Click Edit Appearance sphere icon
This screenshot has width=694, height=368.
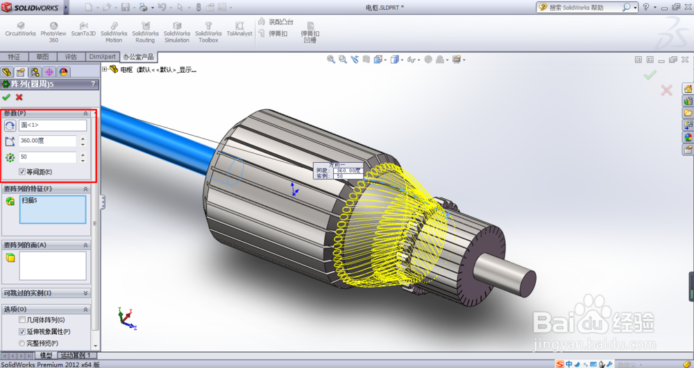pos(428,59)
